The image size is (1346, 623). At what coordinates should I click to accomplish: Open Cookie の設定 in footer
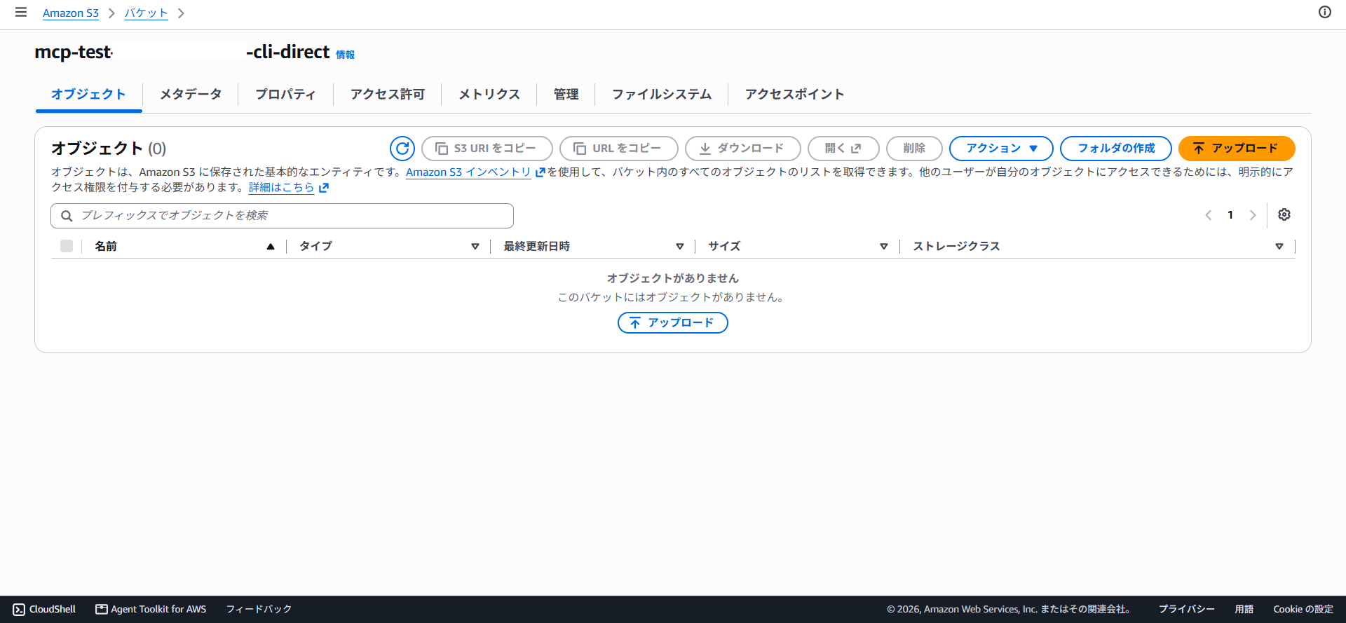[1303, 610]
